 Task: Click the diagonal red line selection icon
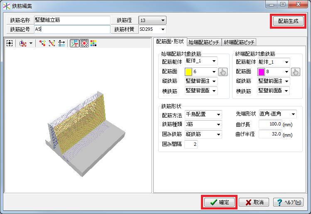click(x=52, y=43)
